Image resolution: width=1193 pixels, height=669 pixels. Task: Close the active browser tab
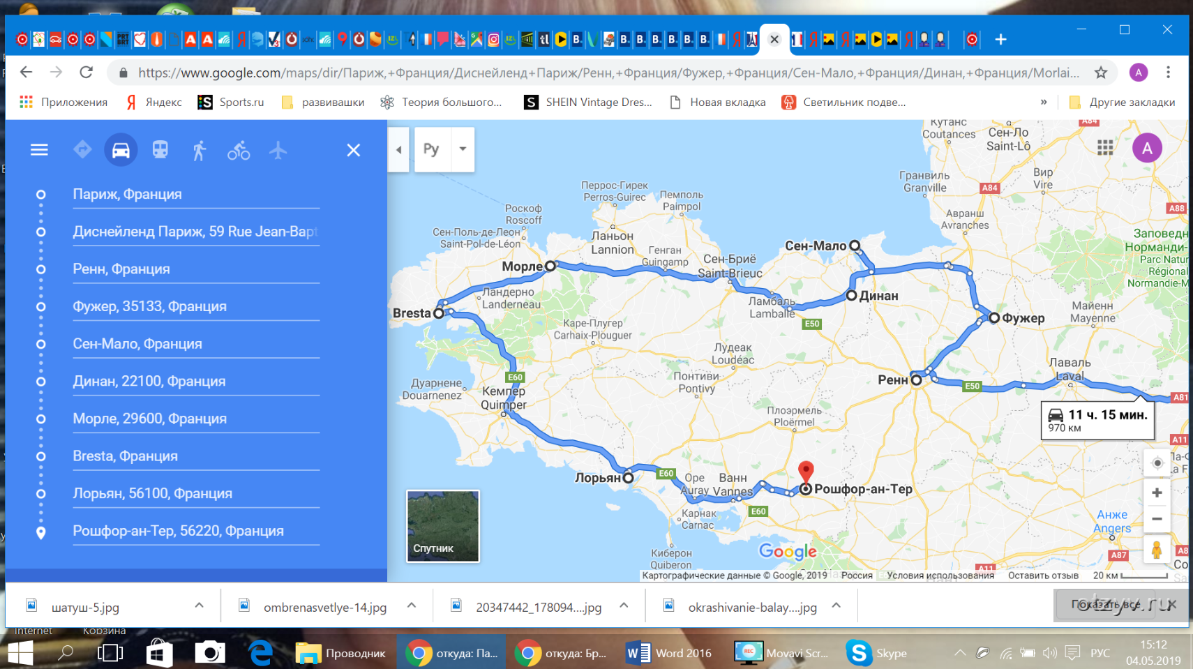click(774, 39)
